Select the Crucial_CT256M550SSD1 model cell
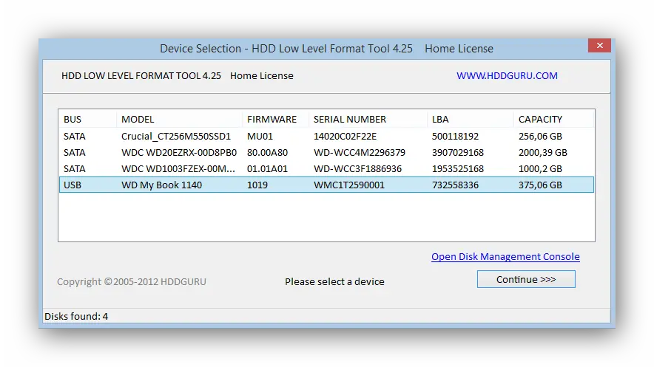 pyautogui.click(x=176, y=136)
